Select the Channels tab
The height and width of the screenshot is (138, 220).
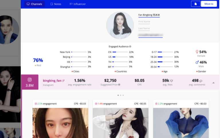[x=34, y=4]
